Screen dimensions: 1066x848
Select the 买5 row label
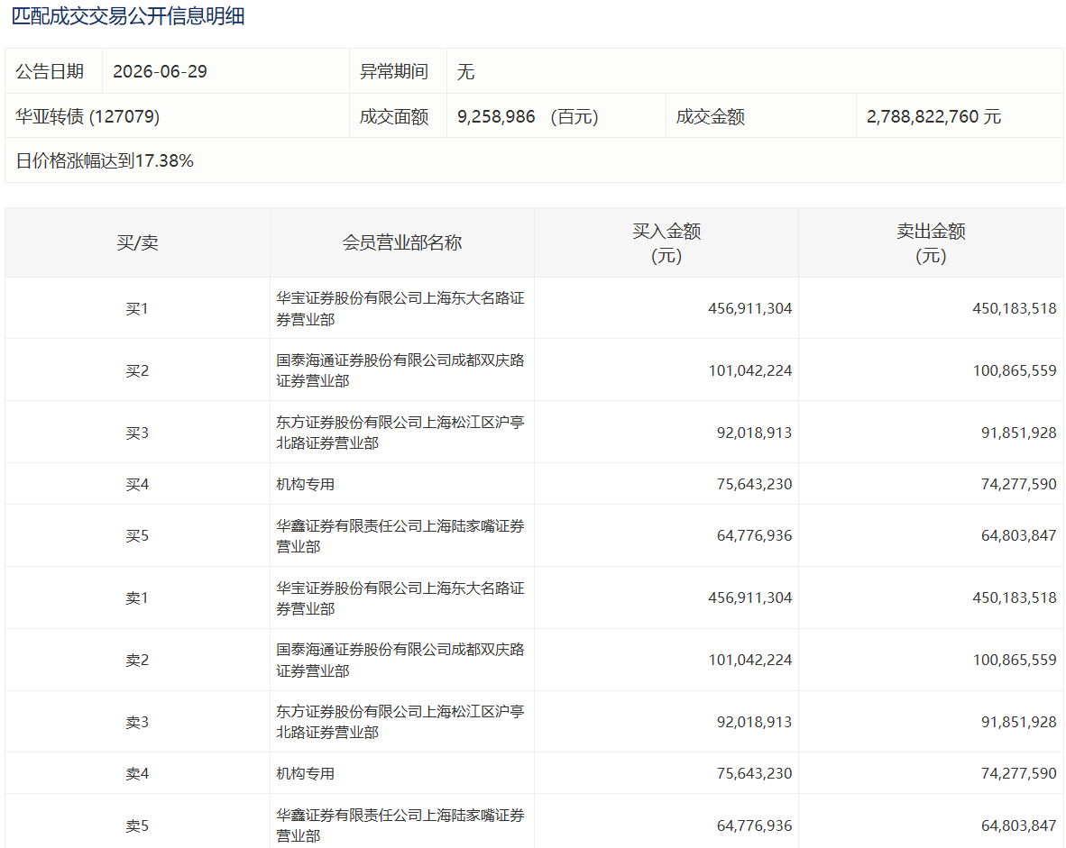[x=137, y=536]
